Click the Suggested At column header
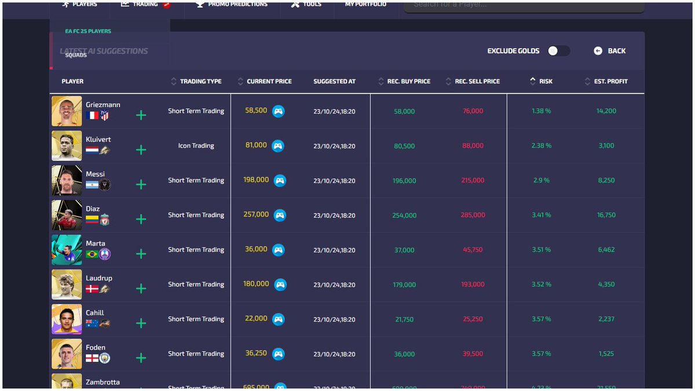The height and width of the screenshot is (391, 695). click(335, 82)
